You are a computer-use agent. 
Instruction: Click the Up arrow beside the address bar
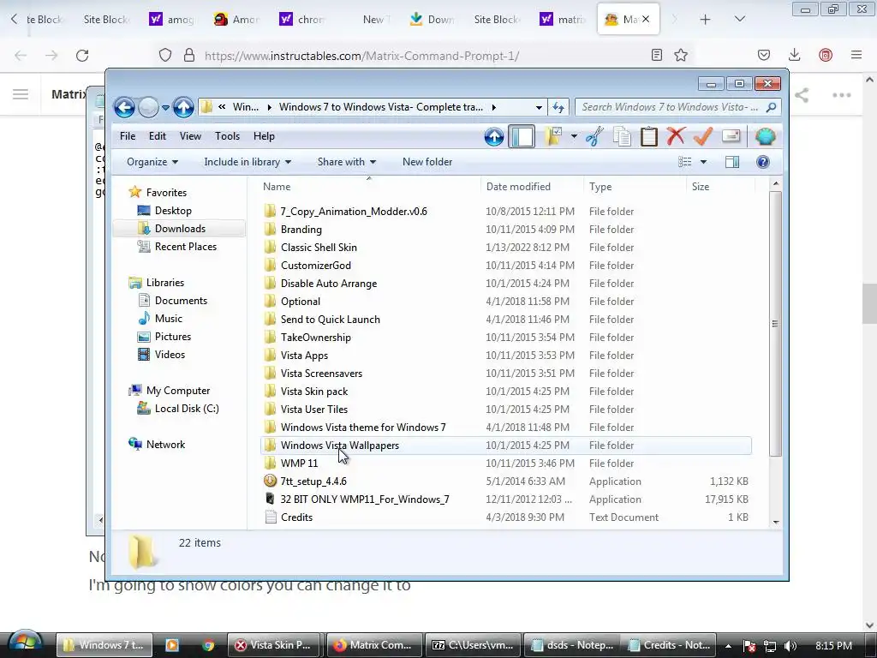[183, 107]
